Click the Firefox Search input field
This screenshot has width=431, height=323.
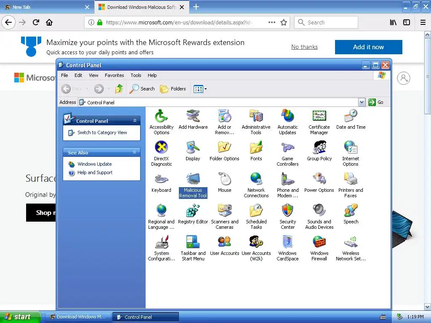click(326, 22)
